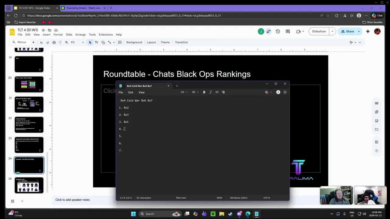Add a new Notepad tab

177,86
